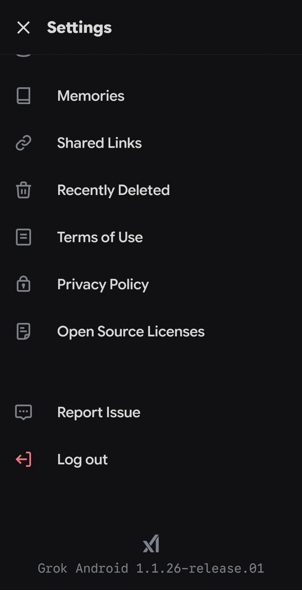Open Shared Links from settings
The height and width of the screenshot is (590, 302).
click(99, 143)
